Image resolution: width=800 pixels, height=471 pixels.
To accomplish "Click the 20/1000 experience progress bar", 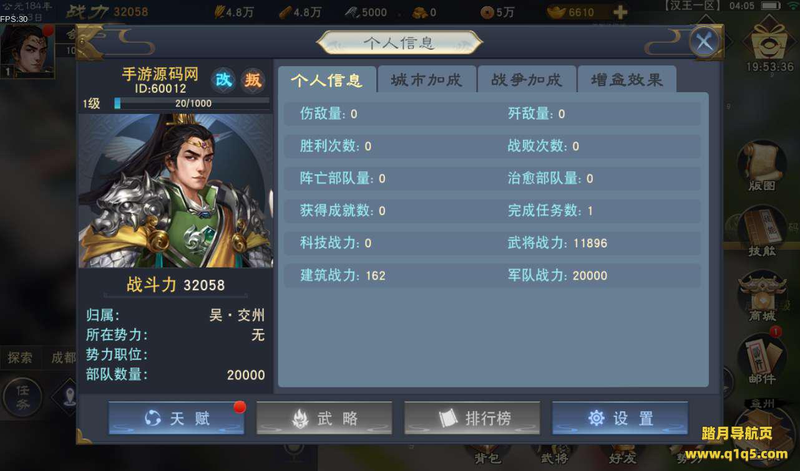I will pyautogui.click(x=192, y=103).
